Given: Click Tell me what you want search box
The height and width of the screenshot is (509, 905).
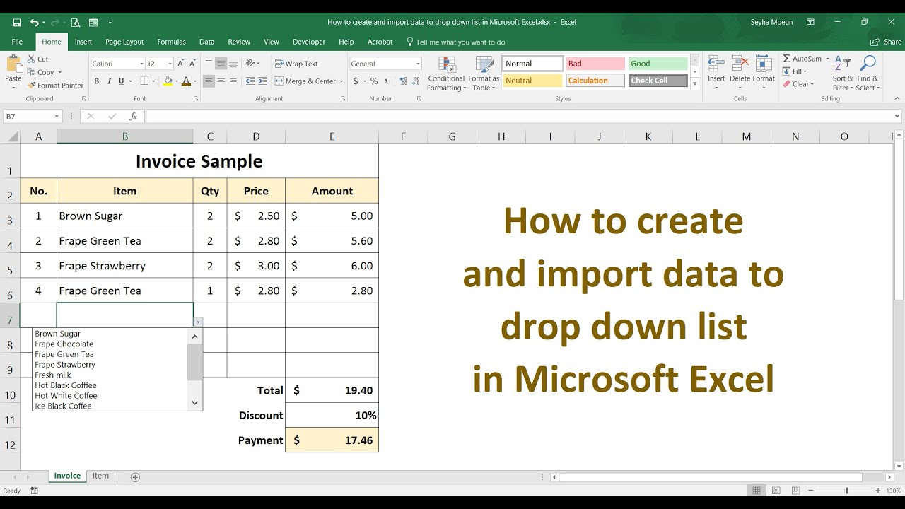Looking at the screenshot, I should (x=456, y=42).
